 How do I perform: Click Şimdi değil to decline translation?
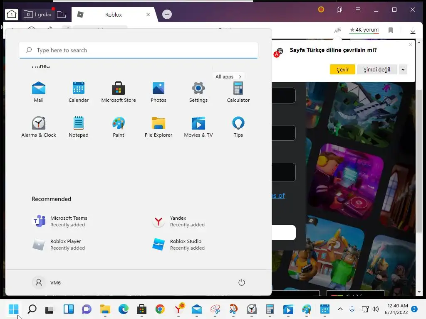(x=377, y=69)
